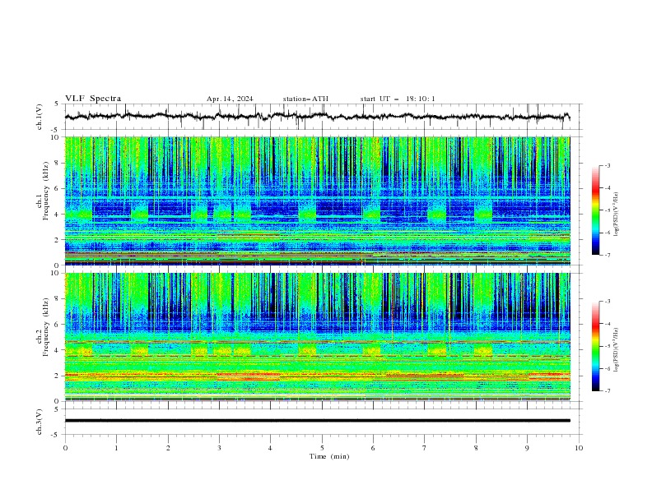Viewport: 652px width, 503px height.
Task: Click the "-3" tick on upper colorbar
Action: point(607,165)
